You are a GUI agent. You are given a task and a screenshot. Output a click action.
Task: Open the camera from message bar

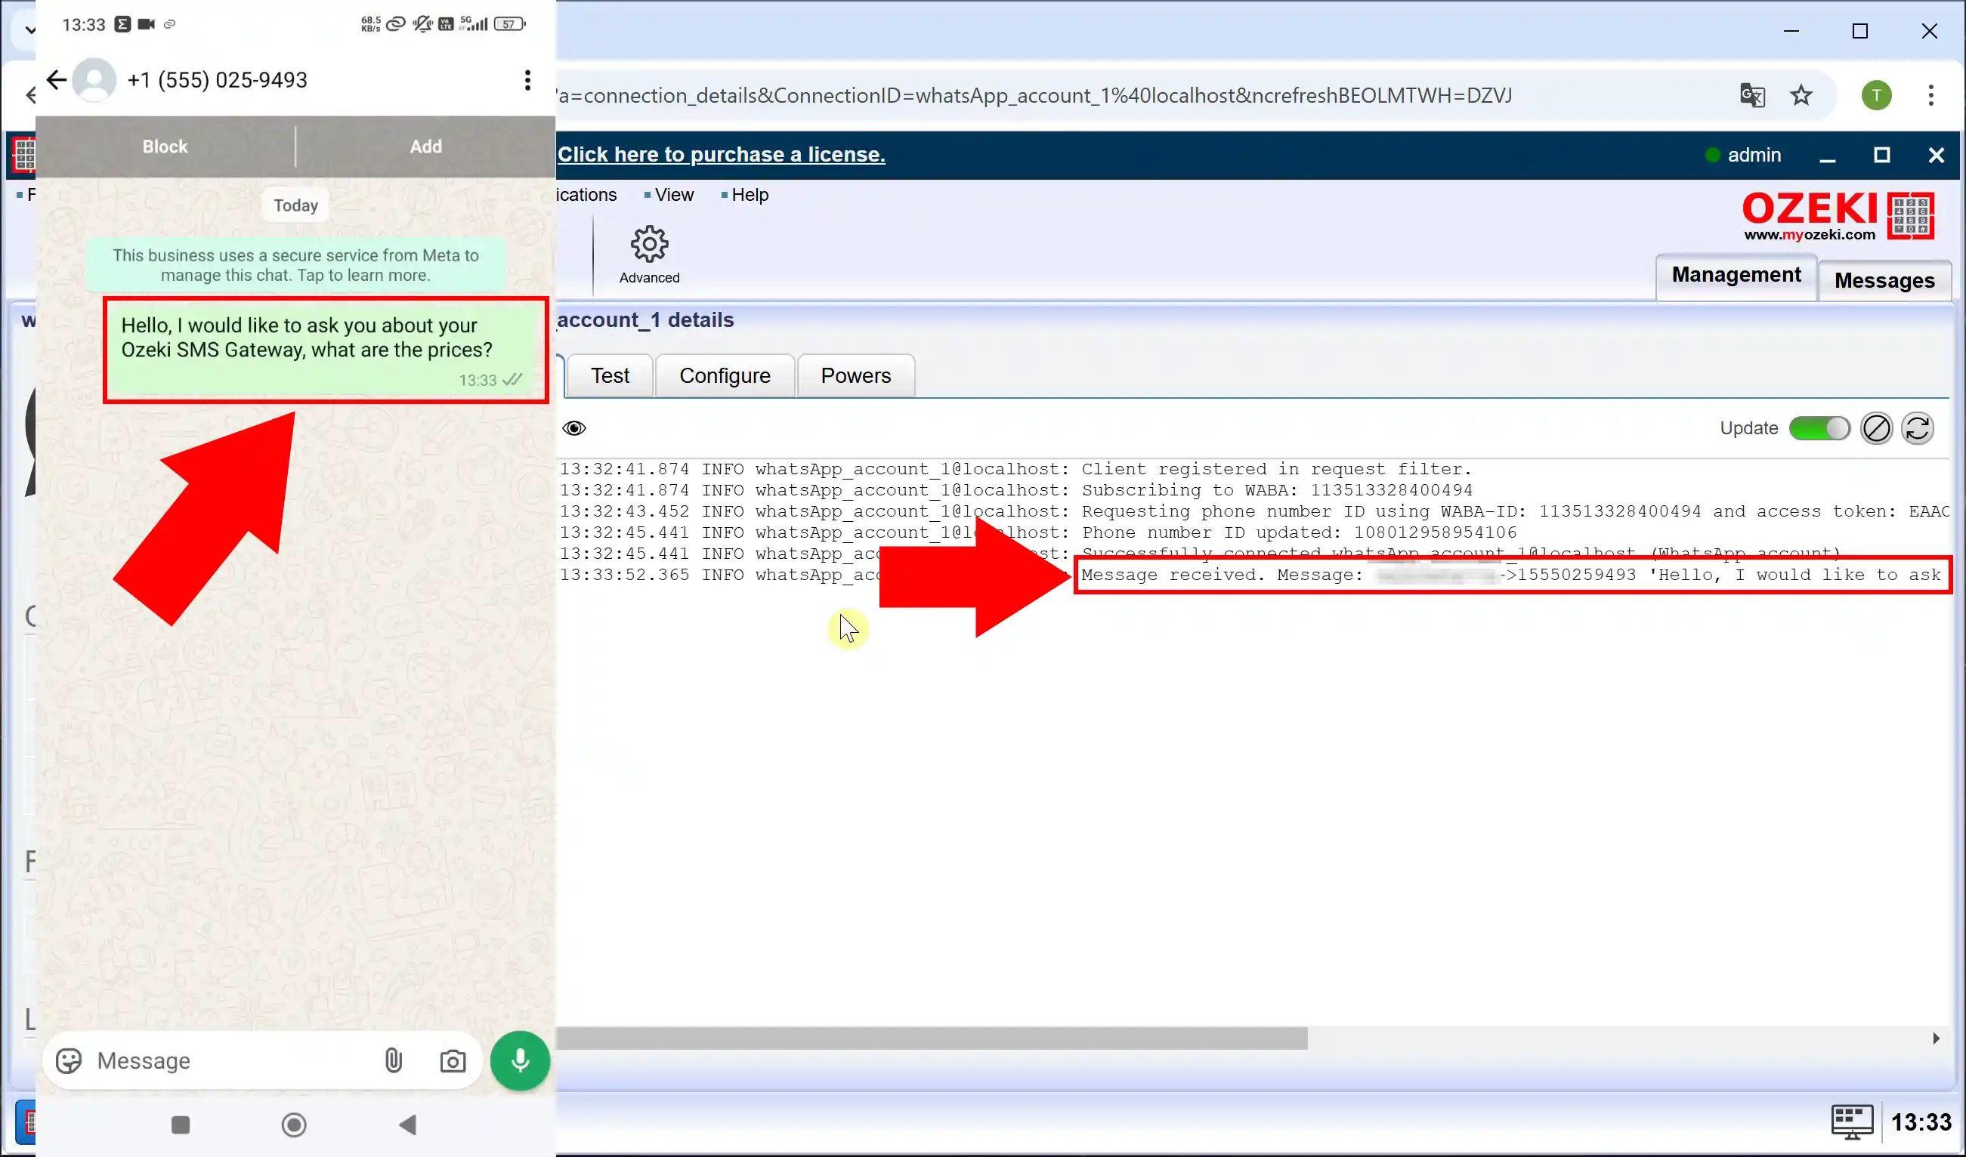pos(453,1061)
